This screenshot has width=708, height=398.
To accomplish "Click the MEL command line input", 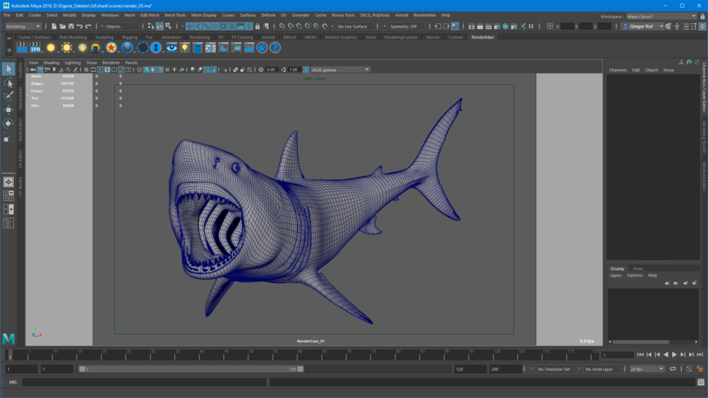I will [144, 382].
